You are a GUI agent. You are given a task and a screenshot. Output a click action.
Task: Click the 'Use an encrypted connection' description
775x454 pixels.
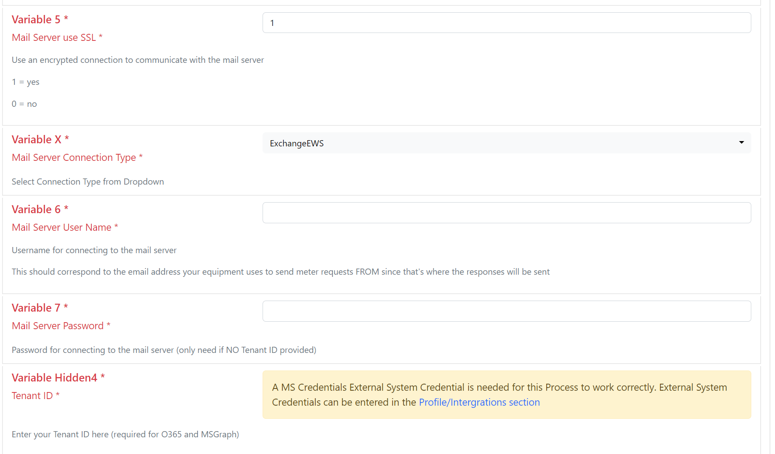pos(138,60)
